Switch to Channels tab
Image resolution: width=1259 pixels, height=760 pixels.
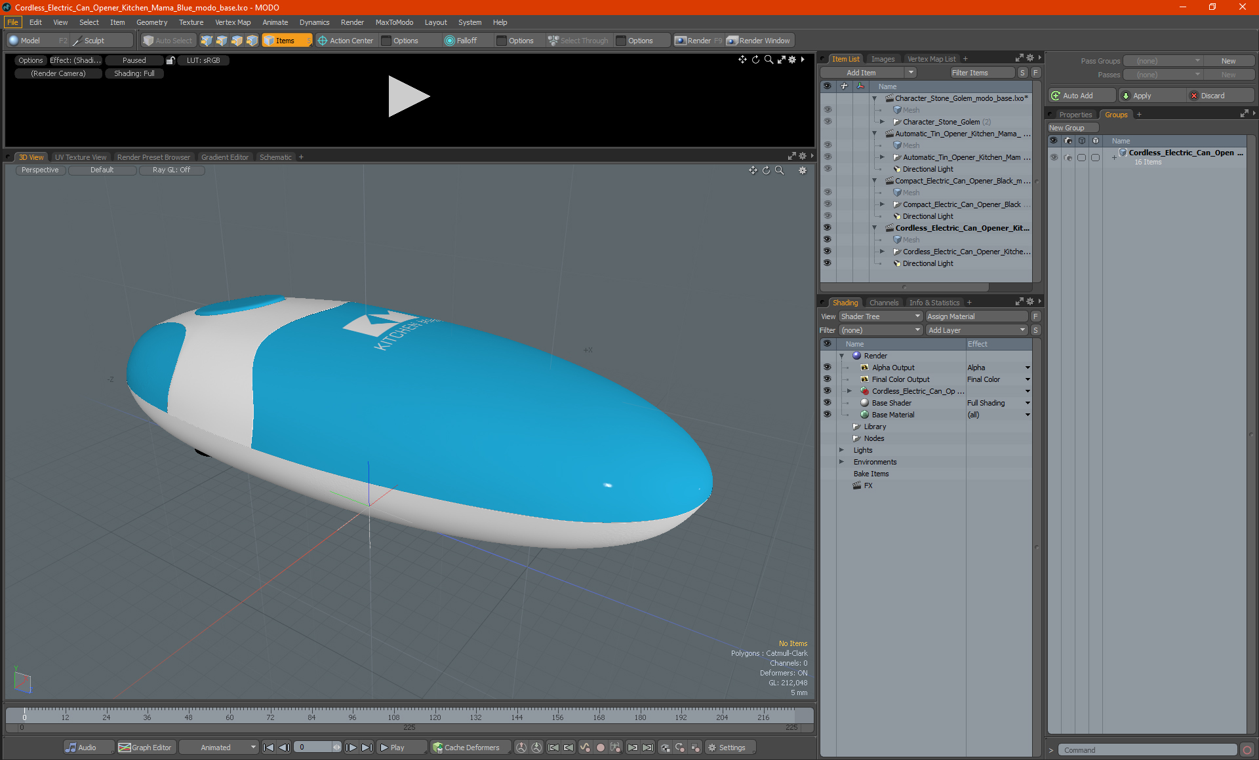(884, 303)
